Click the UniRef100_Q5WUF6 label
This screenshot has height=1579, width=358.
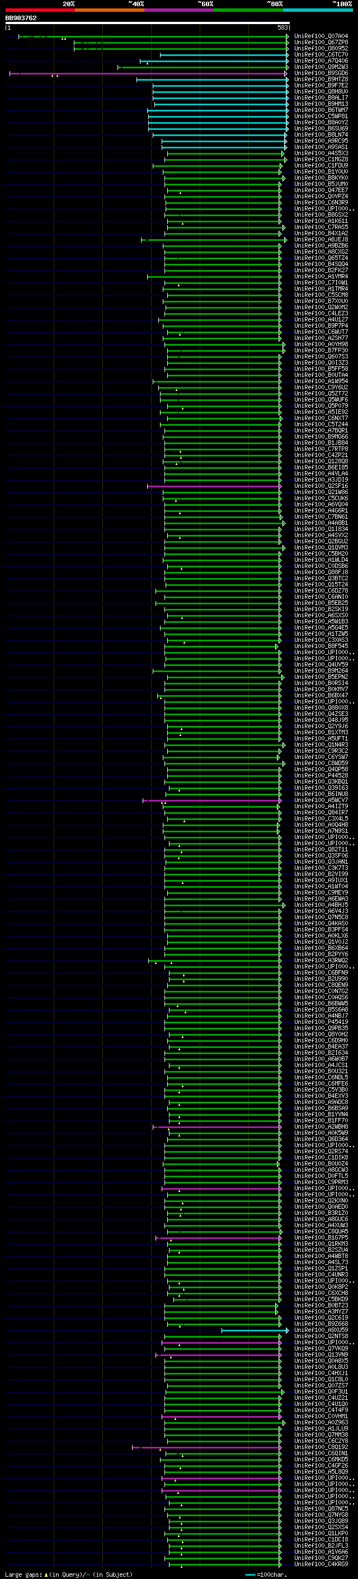click(321, 400)
